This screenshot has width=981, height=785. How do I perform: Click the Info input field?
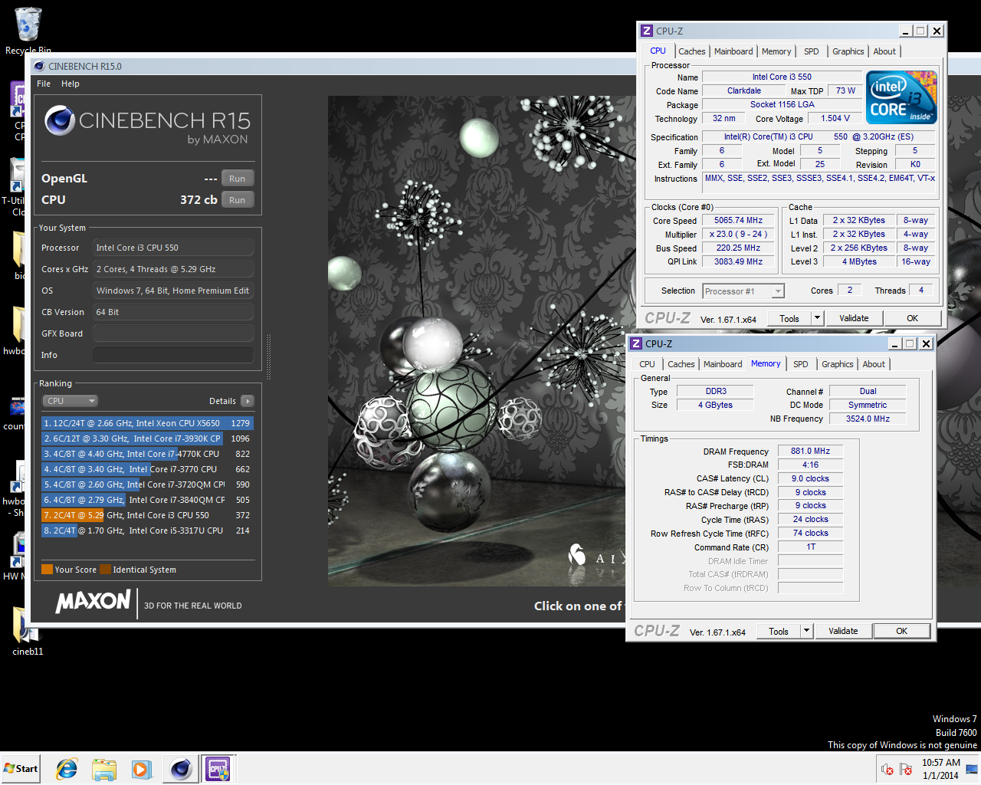173,355
